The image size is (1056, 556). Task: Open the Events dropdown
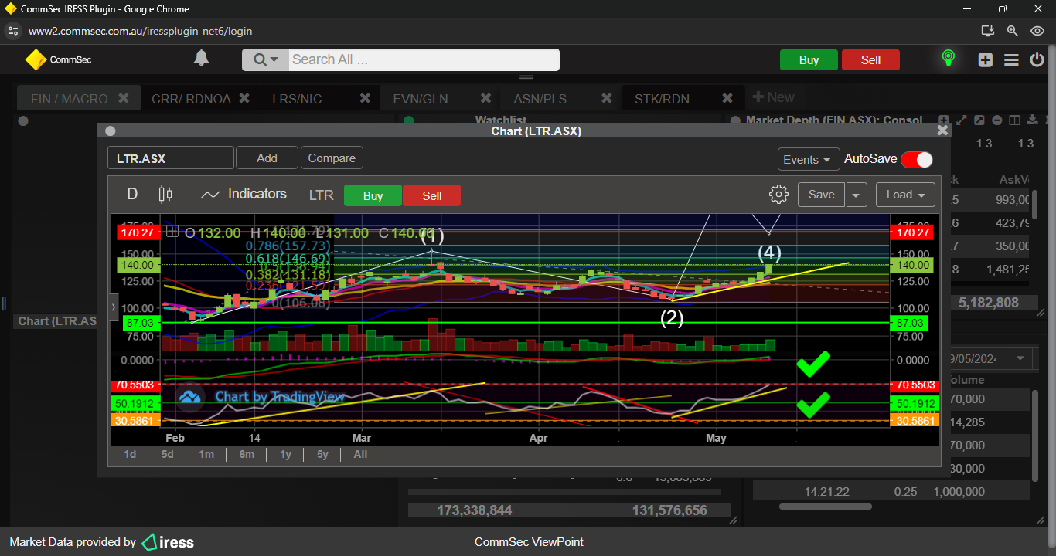[808, 159]
